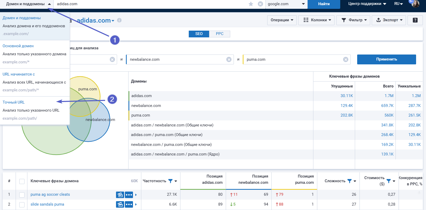The width and height of the screenshot is (426, 210).
Task: Click the Применить button
Action: [387, 59]
